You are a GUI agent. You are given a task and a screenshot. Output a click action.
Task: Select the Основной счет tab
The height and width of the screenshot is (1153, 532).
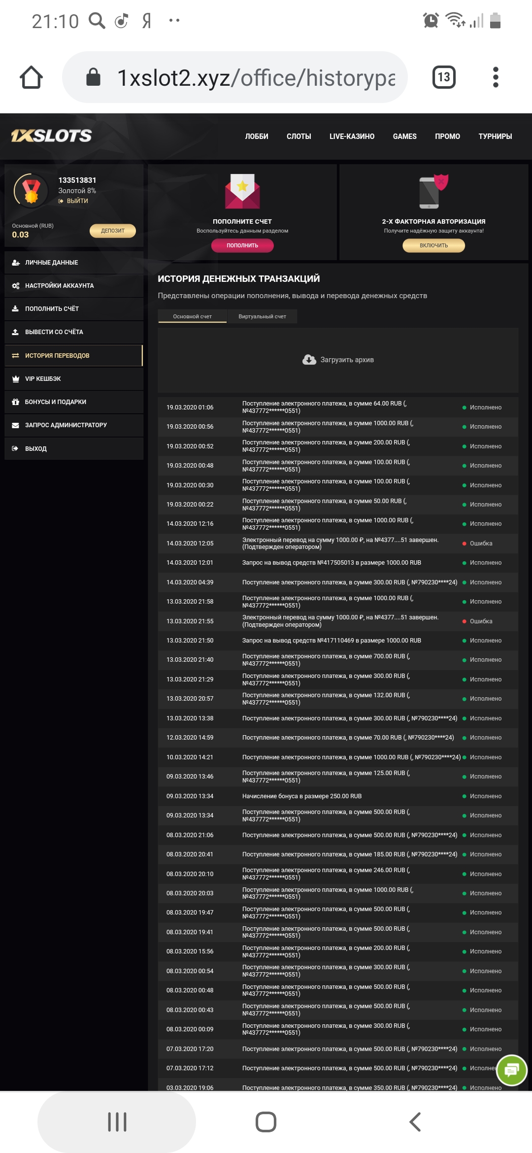(x=192, y=316)
